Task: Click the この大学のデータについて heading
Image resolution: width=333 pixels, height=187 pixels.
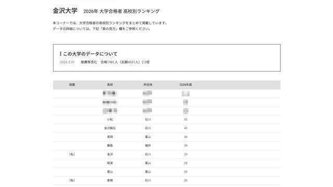Action: (90, 54)
